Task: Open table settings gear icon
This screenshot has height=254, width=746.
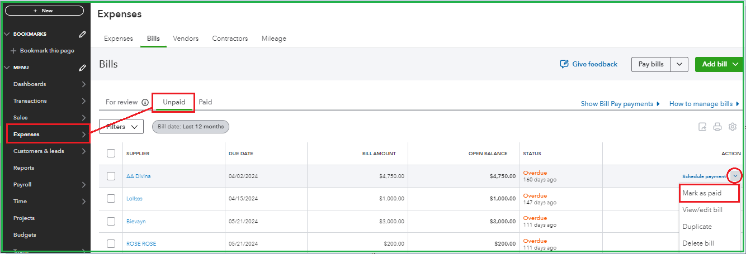Action: coord(733,127)
